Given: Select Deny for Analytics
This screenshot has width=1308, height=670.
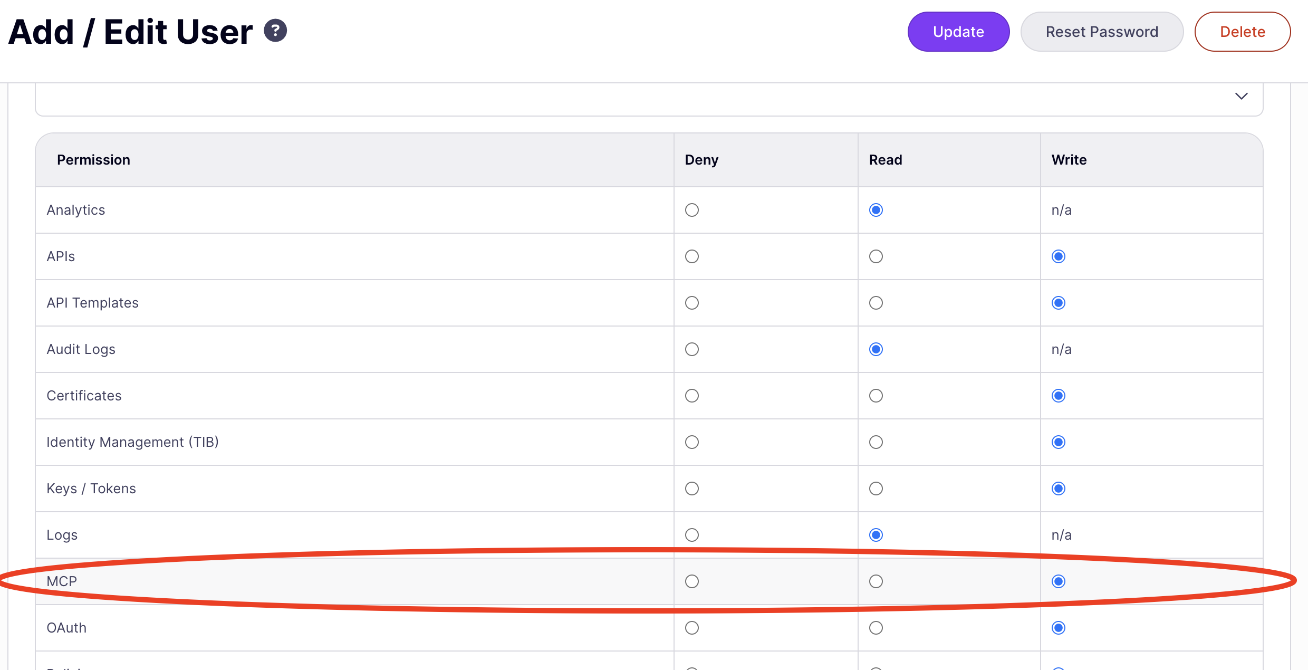Looking at the screenshot, I should tap(692, 210).
